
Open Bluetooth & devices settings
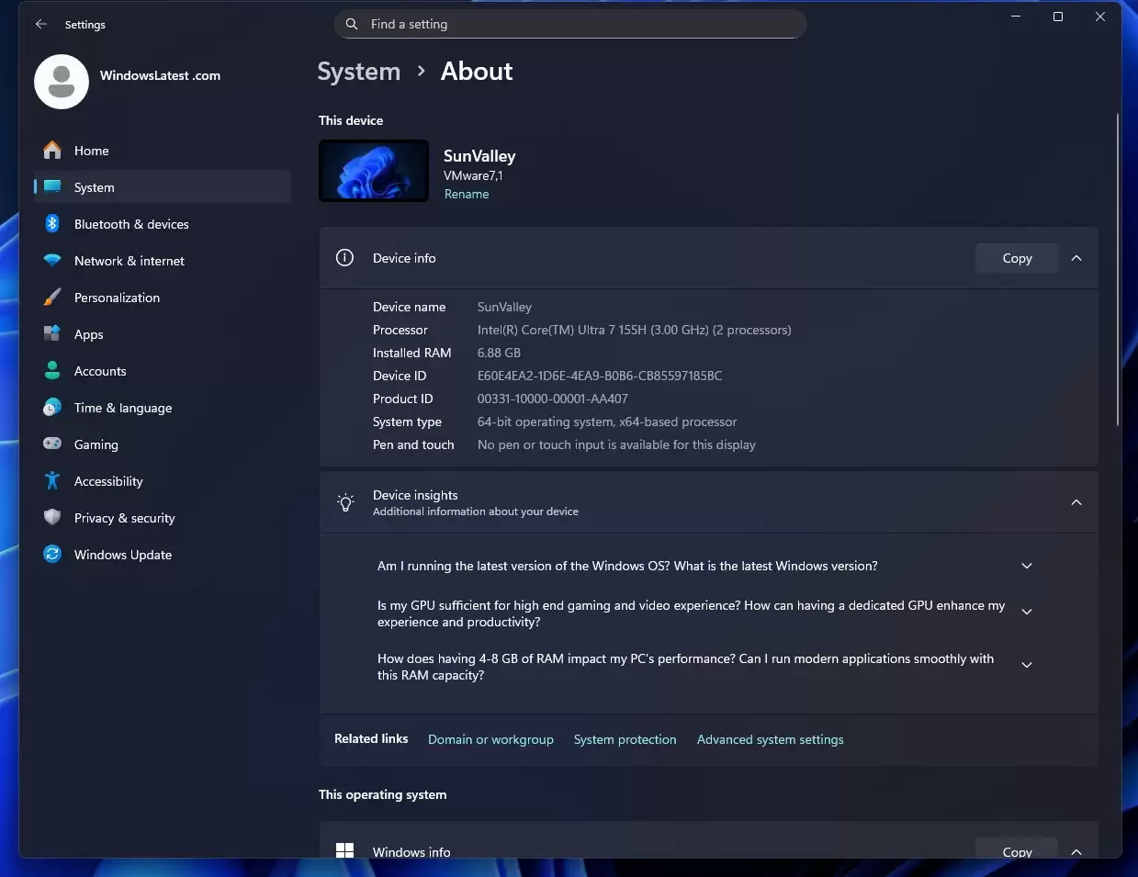[x=131, y=224]
